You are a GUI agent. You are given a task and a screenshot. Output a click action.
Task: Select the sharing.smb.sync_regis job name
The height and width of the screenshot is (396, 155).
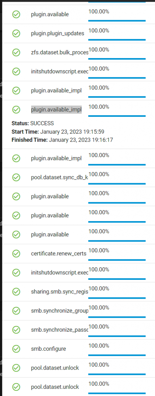point(60,291)
